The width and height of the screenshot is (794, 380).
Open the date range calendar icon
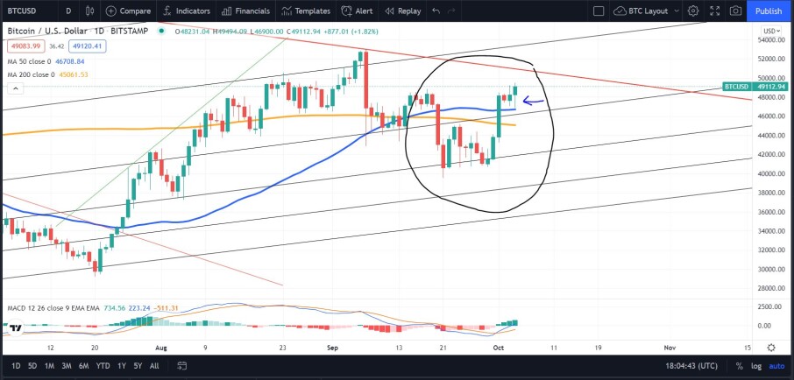click(183, 365)
